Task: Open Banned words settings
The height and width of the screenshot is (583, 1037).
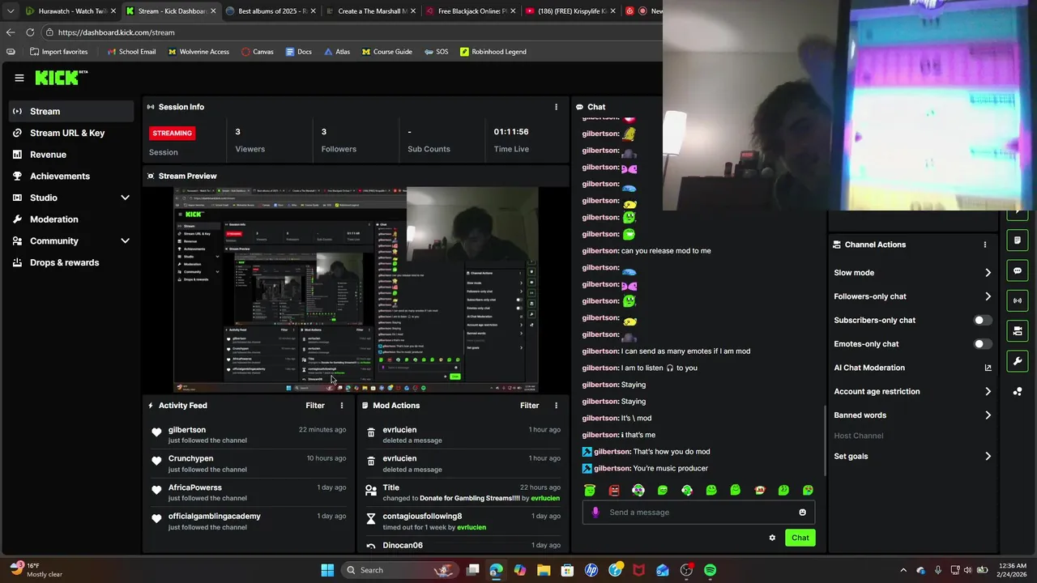Action: click(x=912, y=415)
